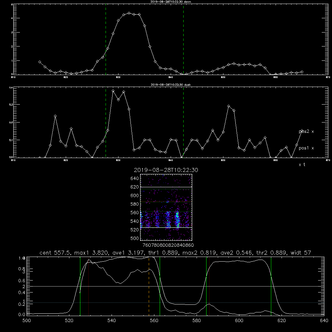The width and height of the screenshot is (332, 332).
Task: Click y-axis label '0.6' of bottom plot
Action: point(22,281)
